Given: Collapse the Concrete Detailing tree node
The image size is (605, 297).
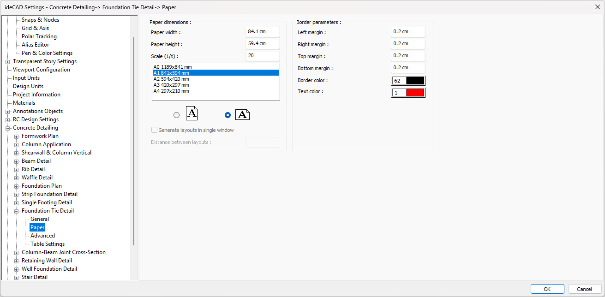Looking at the screenshot, I should pos(8,128).
